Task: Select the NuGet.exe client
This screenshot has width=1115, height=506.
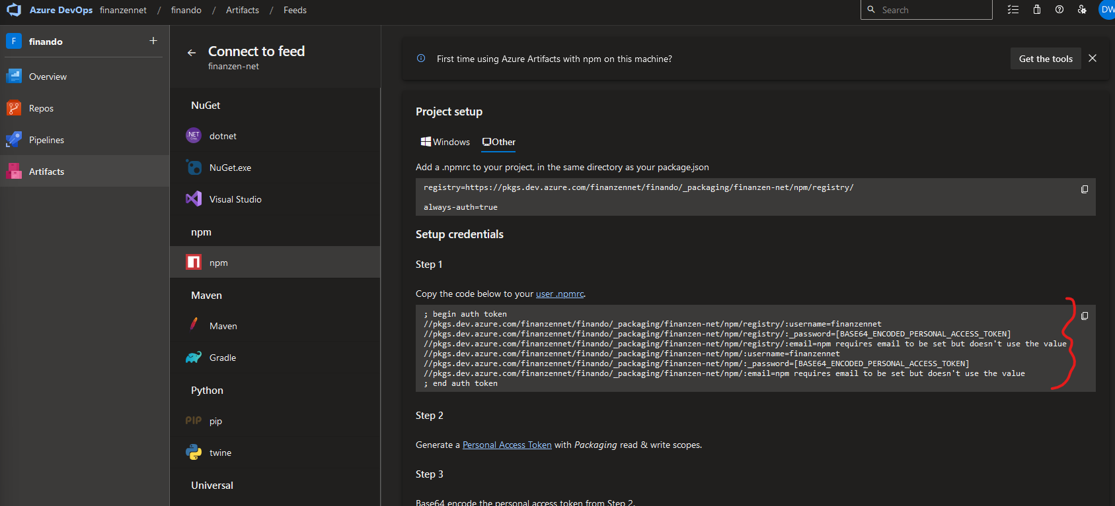Action: (x=275, y=168)
